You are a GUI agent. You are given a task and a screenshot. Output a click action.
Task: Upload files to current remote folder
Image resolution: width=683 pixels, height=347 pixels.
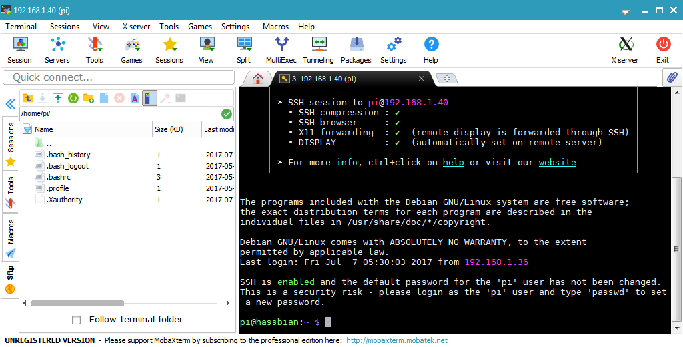tap(58, 98)
